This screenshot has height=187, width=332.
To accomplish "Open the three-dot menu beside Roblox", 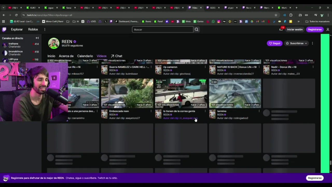I will [x=45, y=29].
